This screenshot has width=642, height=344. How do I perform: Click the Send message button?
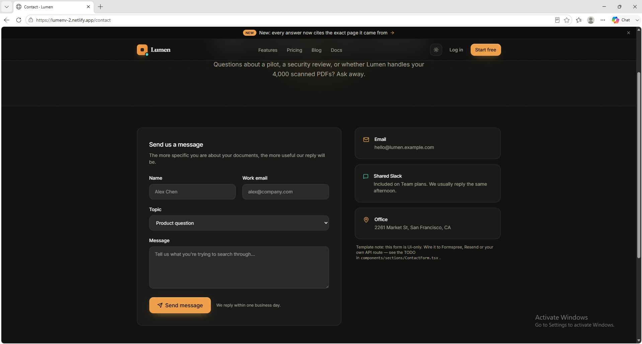(x=180, y=305)
